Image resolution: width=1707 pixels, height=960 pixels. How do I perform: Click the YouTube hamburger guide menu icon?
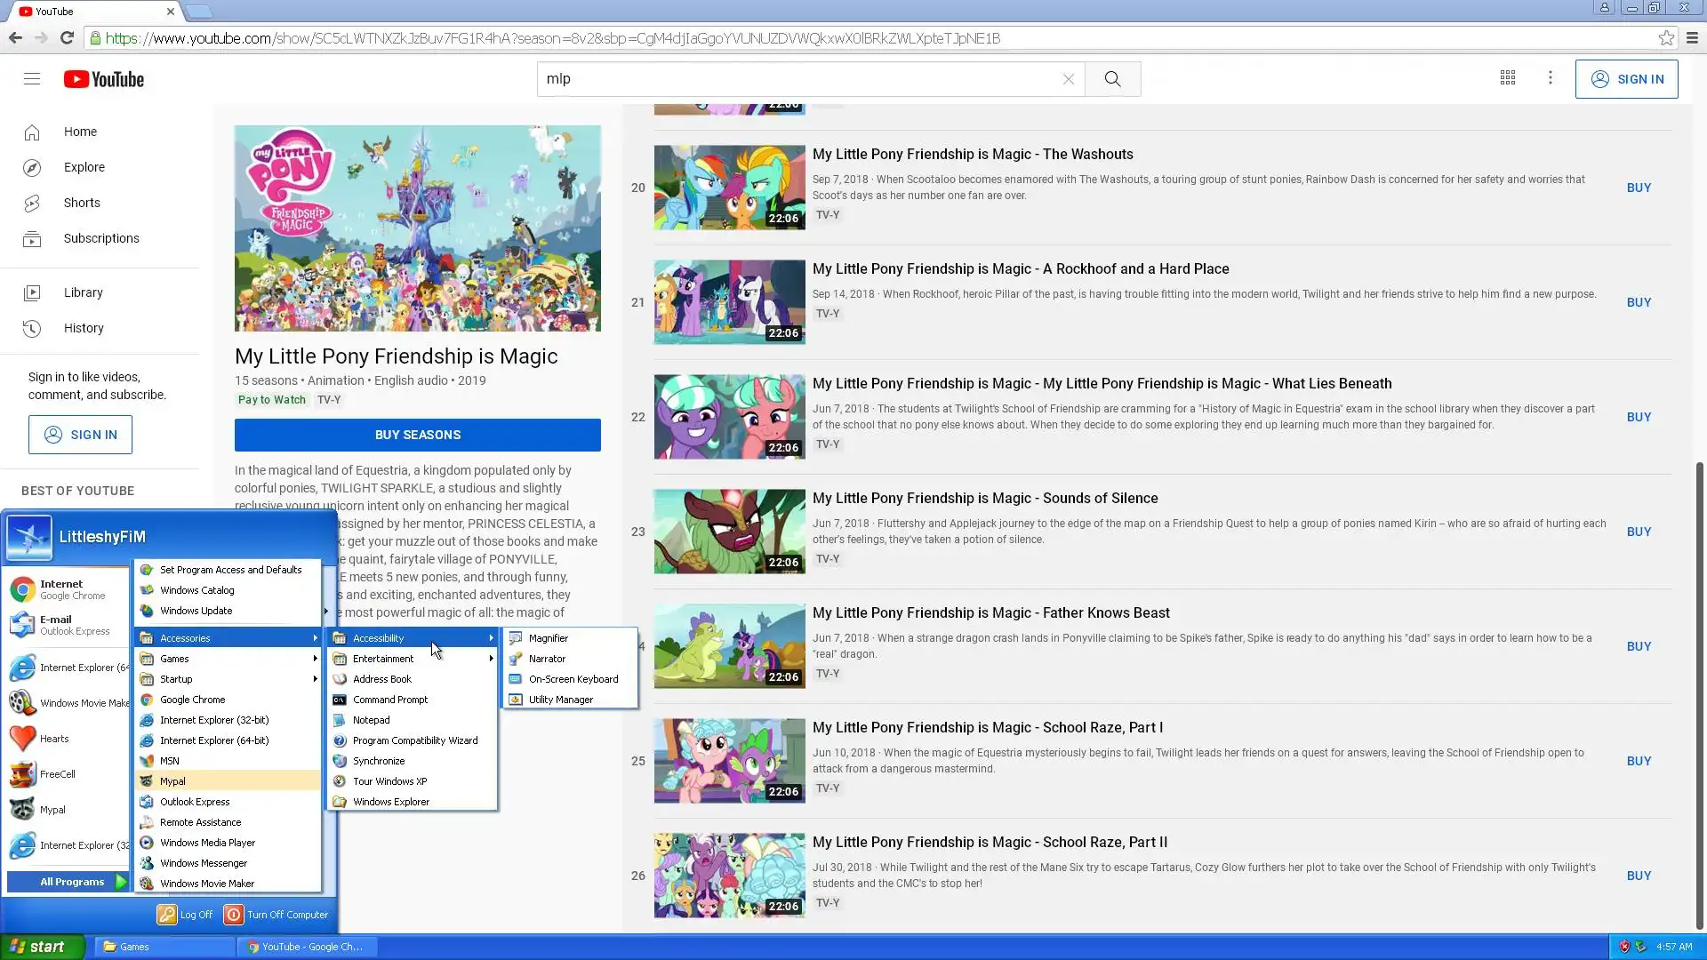[32, 79]
